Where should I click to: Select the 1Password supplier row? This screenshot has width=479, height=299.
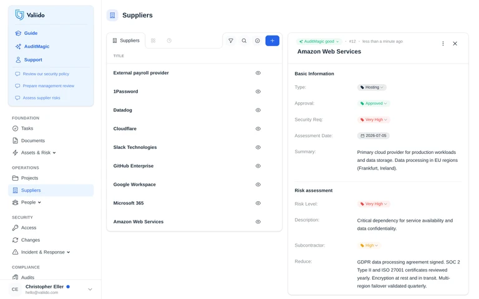(195, 92)
